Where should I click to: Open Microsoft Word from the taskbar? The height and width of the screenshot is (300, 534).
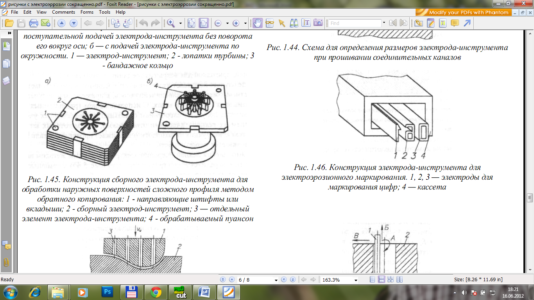pos(204,292)
